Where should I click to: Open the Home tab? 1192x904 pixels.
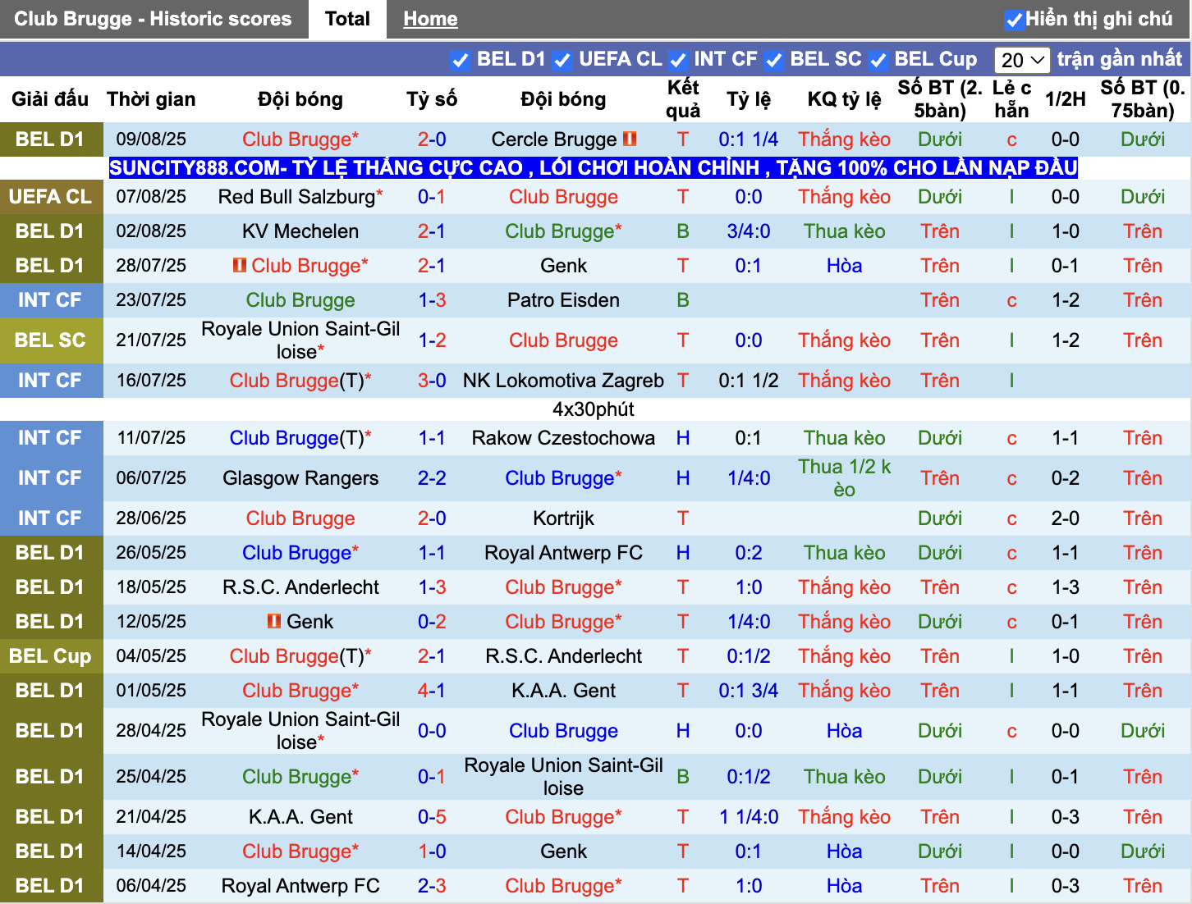(430, 19)
